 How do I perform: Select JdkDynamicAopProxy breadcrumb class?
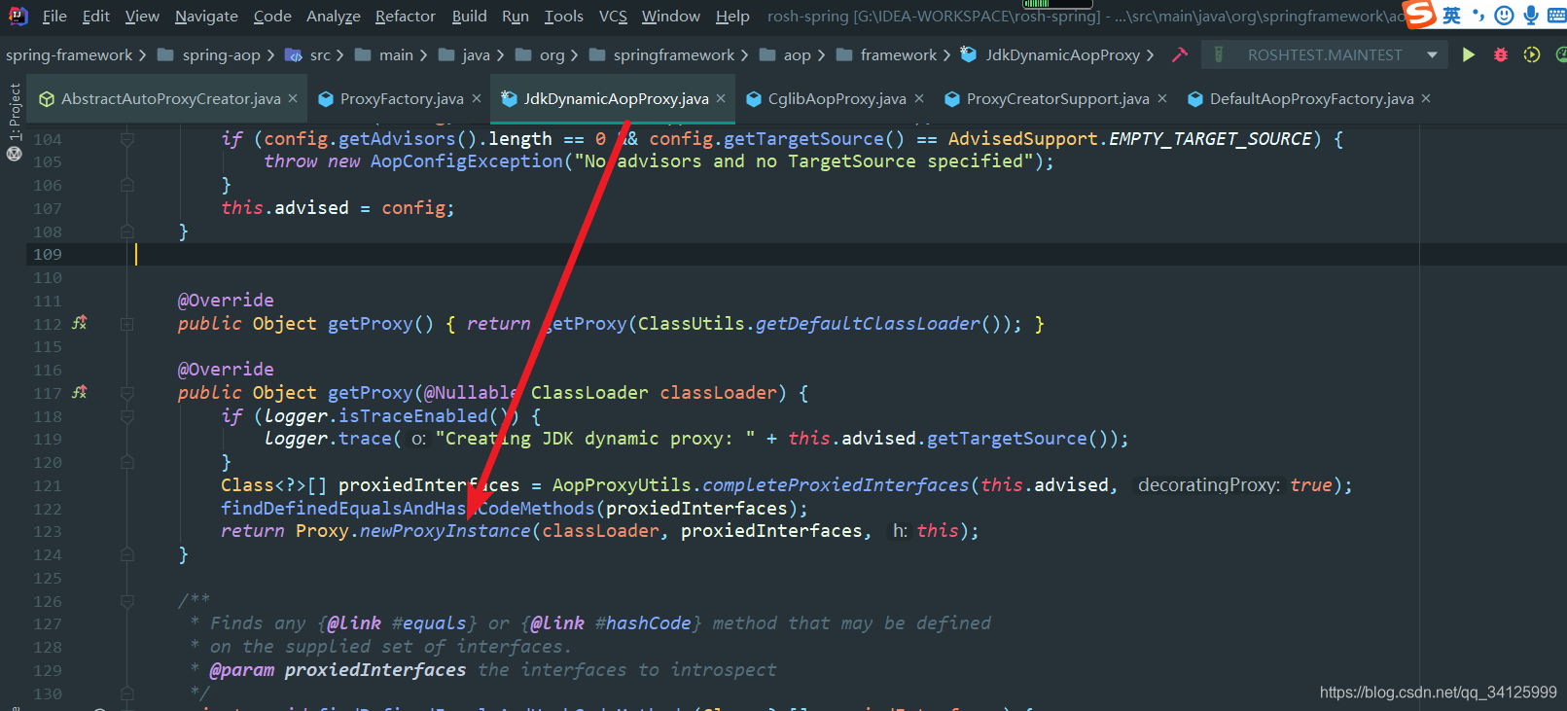tap(1051, 55)
